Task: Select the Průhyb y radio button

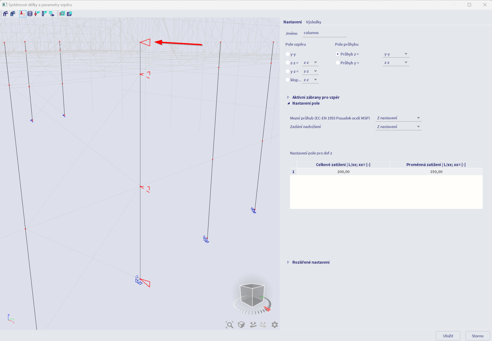Action: point(337,63)
